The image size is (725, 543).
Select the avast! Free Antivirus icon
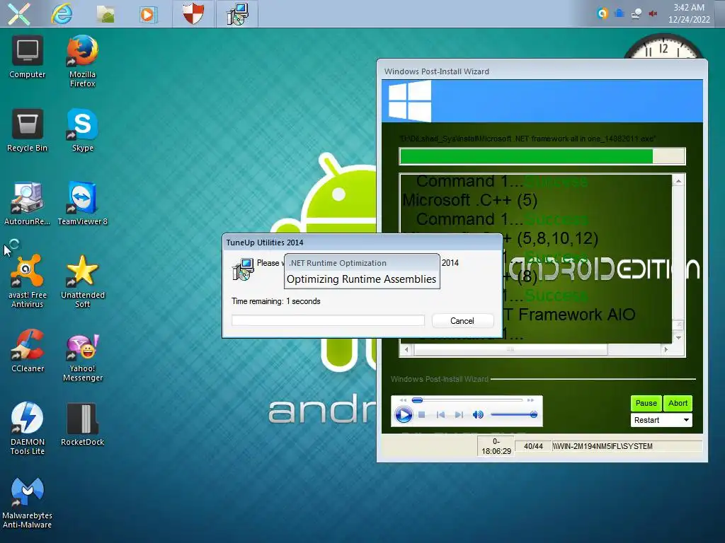click(x=28, y=281)
